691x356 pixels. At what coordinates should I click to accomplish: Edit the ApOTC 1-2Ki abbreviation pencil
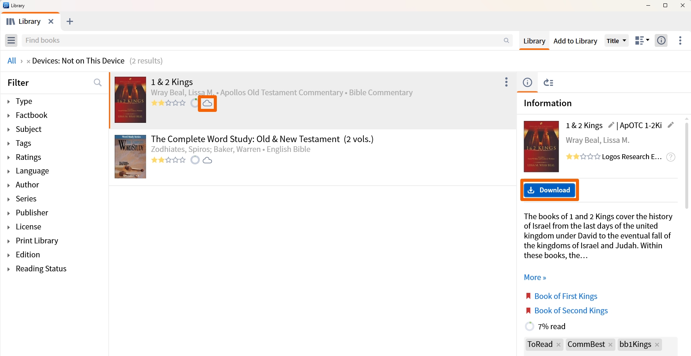[671, 125]
